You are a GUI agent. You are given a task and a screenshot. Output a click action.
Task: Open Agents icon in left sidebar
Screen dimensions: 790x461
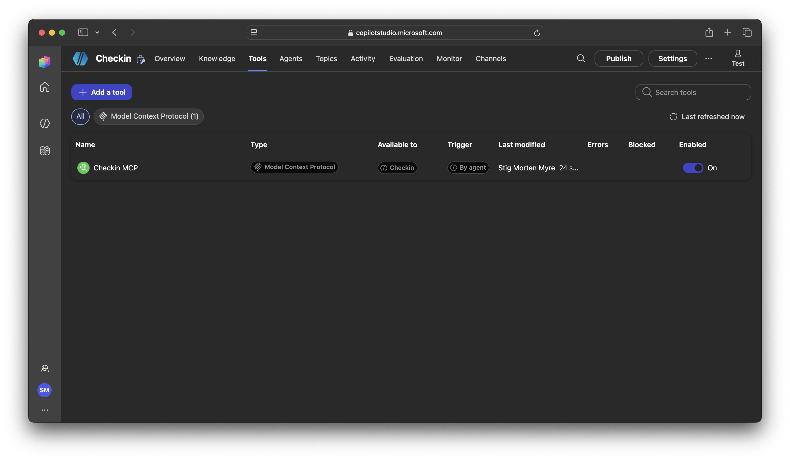coord(45,123)
